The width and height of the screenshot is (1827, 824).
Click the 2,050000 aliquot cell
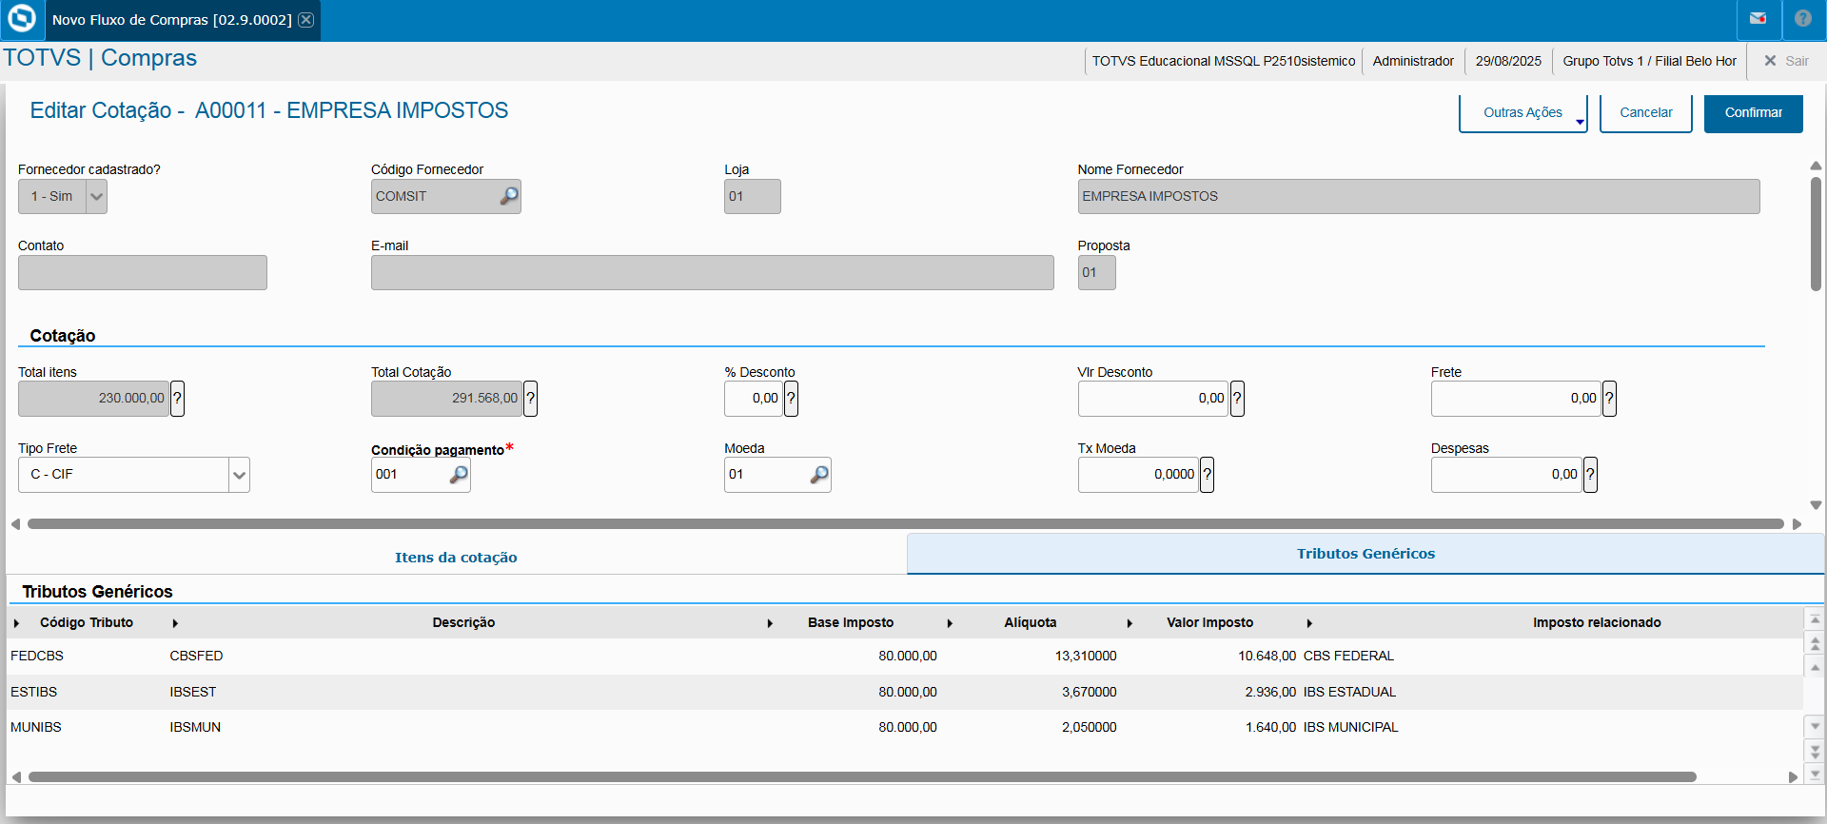click(1090, 728)
